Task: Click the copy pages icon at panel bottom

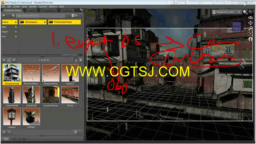Action: click(x=76, y=132)
